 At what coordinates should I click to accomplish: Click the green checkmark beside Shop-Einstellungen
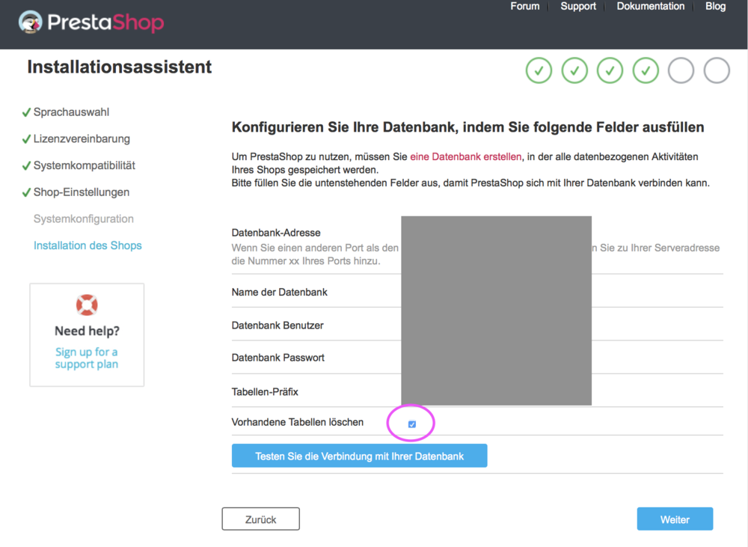[25, 192]
